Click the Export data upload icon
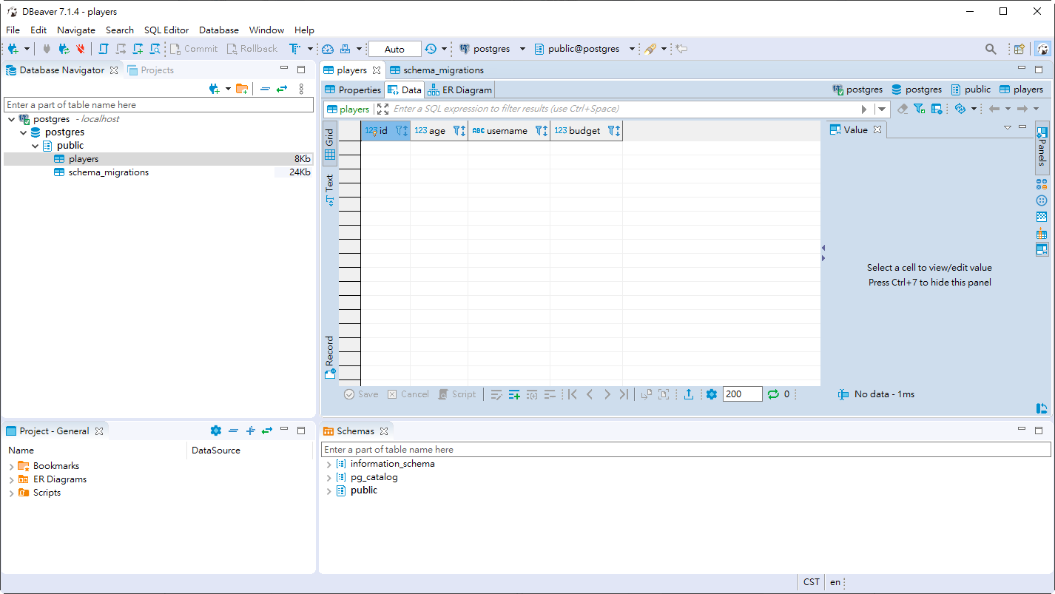Screen dimensions: 1055x594 (689, 394)
